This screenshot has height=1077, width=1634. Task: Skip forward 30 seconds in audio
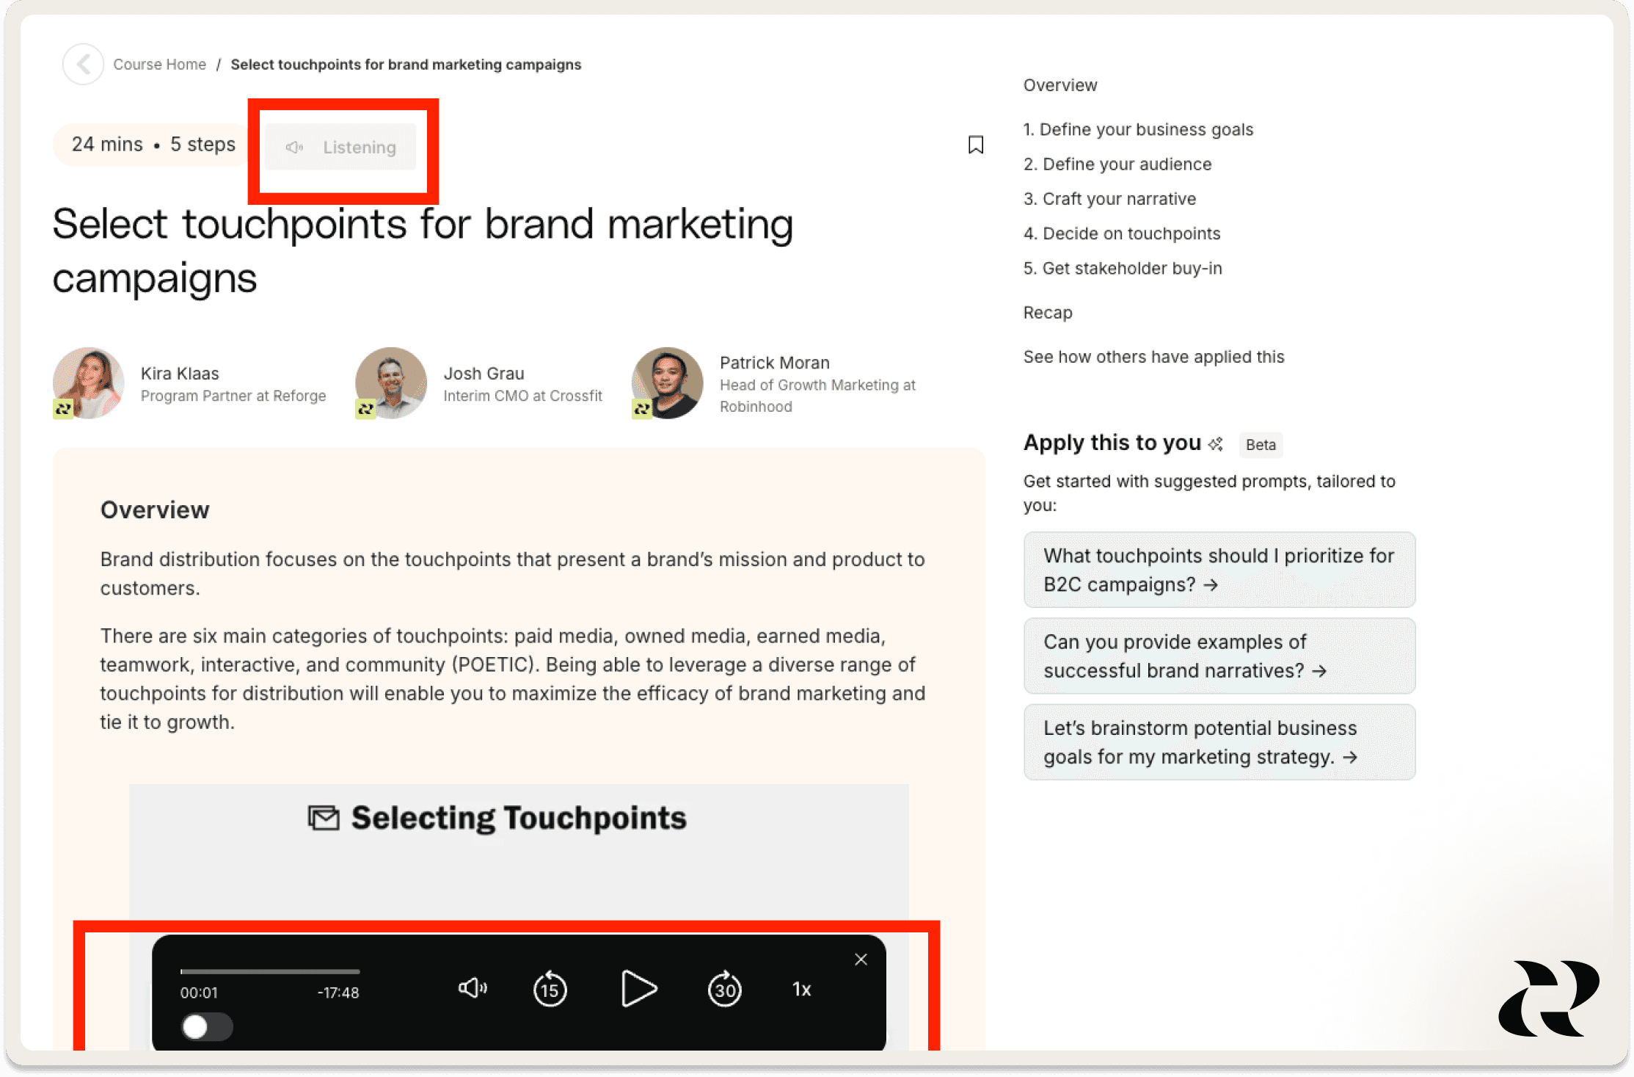pyautogui.click(x=724, y=989)
